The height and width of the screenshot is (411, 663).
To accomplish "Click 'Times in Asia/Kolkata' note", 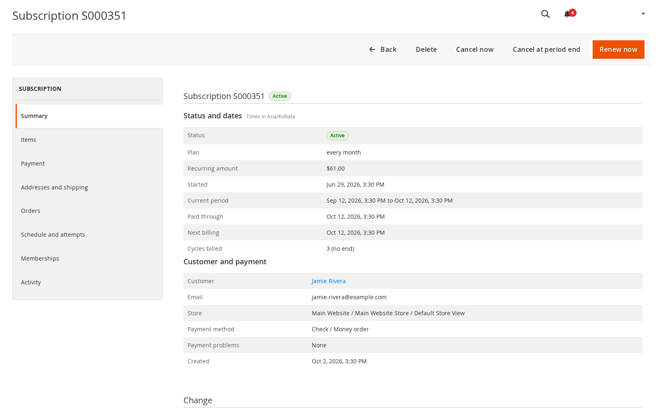I will (x=271, y=117).
